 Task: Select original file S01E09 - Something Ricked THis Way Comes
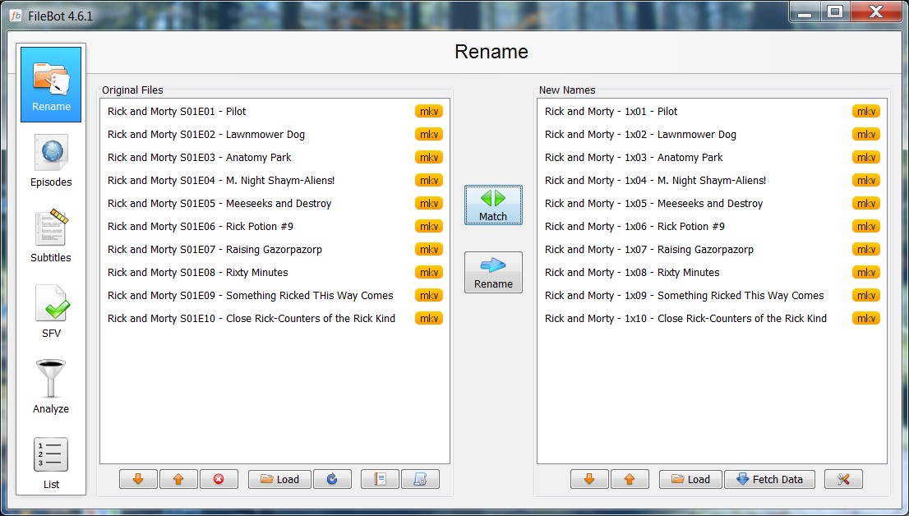coord(275,295)
